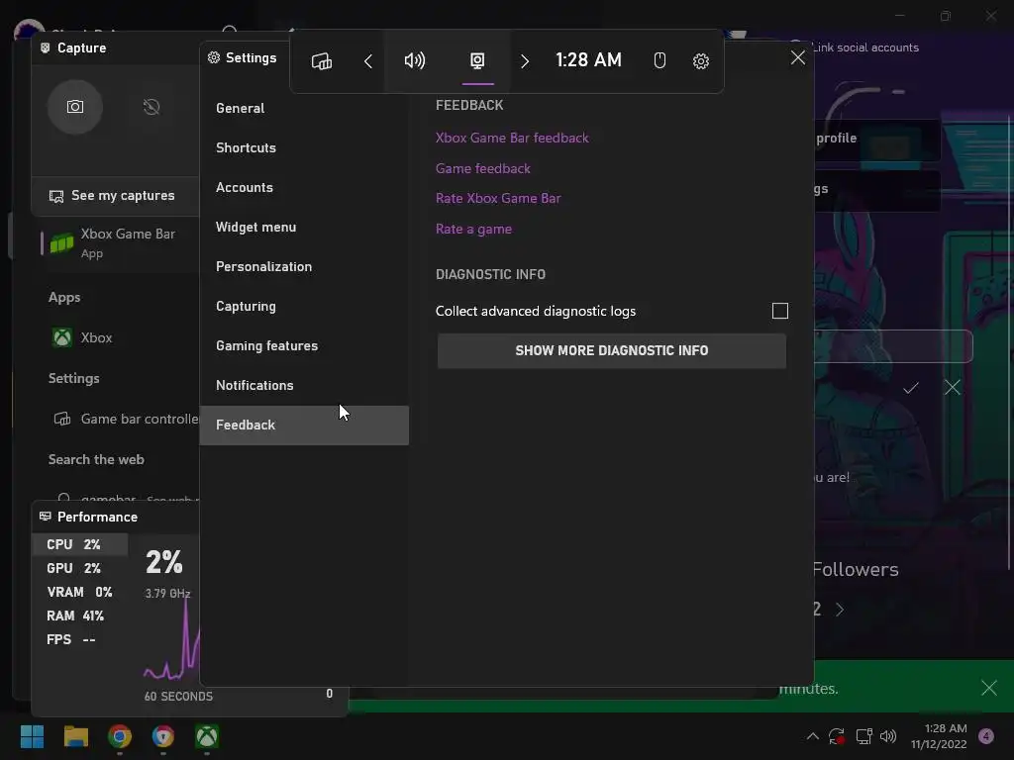Click Show More Diagnostic Info button
Image resolution: width=1014 pixels, height=760 pixels.
612,351
